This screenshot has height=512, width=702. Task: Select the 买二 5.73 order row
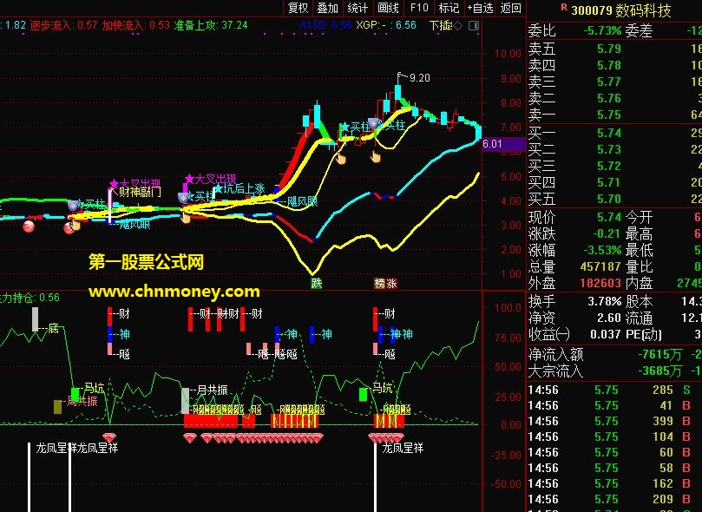(x=614, y=149)
